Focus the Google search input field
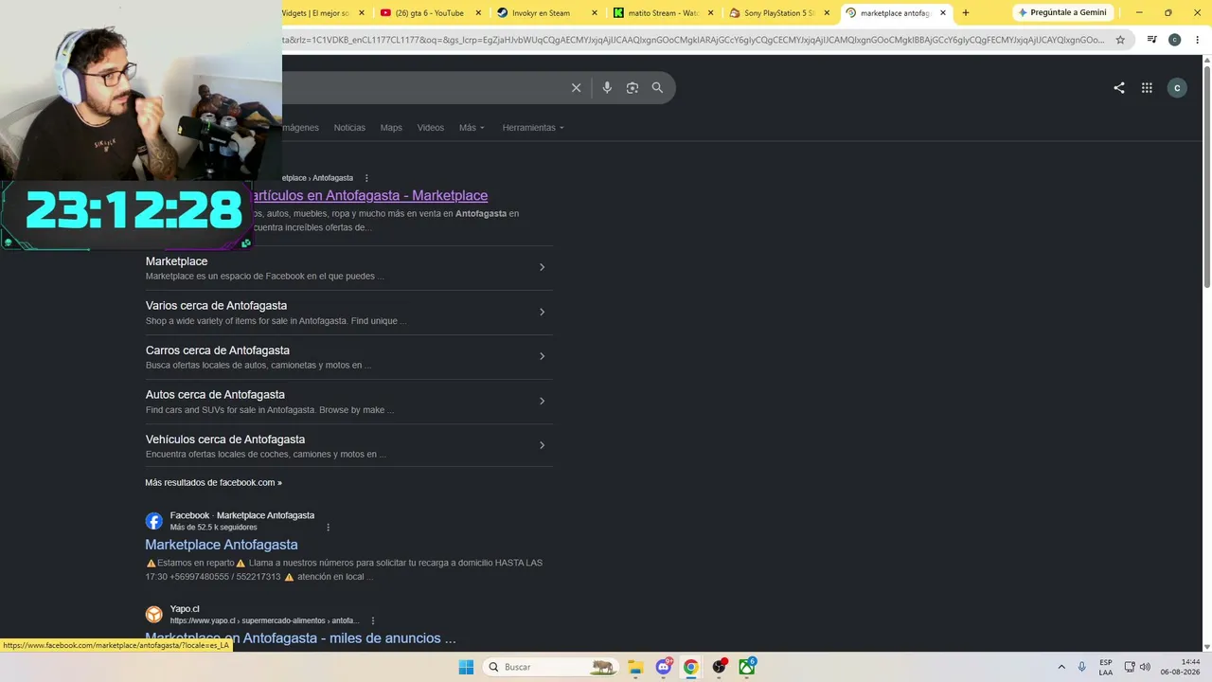This screenshot has height=682, width=1212. [424, 88]
